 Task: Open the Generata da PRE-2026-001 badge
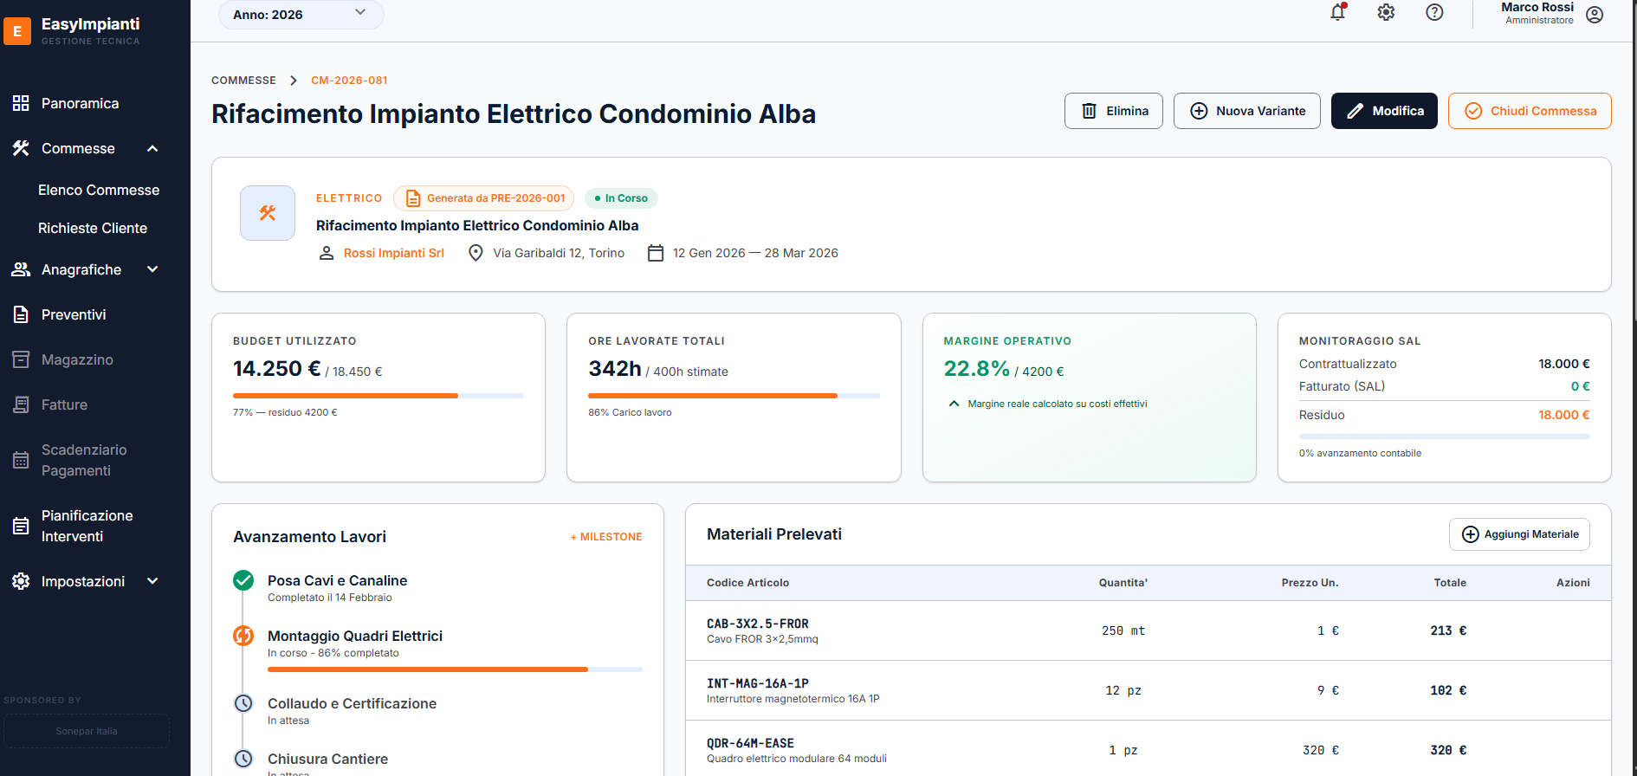484,198
